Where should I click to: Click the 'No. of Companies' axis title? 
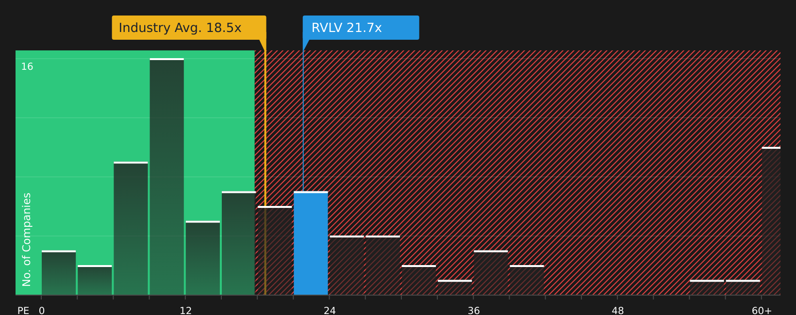click(27, 239)
